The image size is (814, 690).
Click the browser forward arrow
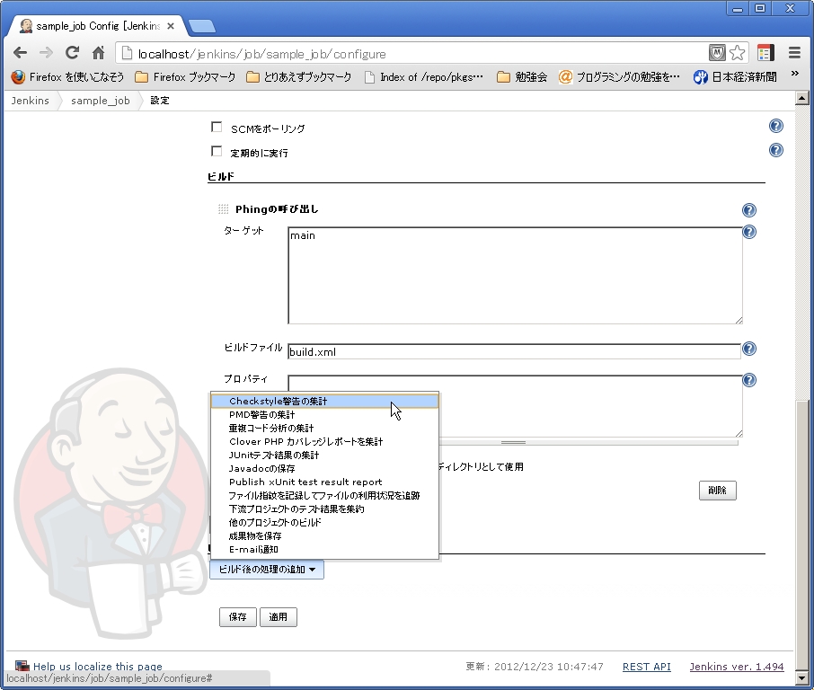pyautogui.click(x=46, y=53)
